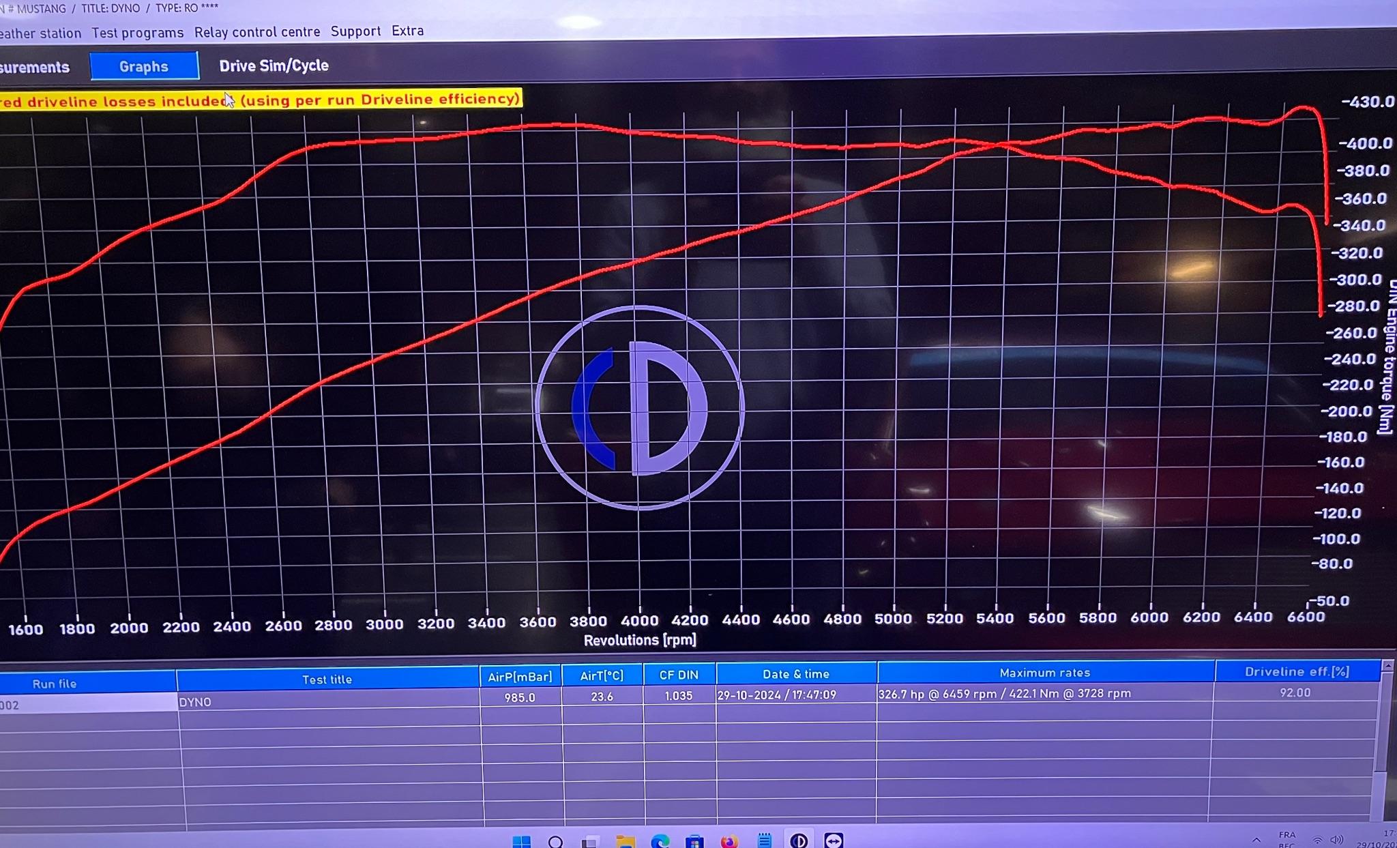Click the Driveline eff.[%] column header
1397x848 pixels.
(1296, 671)
